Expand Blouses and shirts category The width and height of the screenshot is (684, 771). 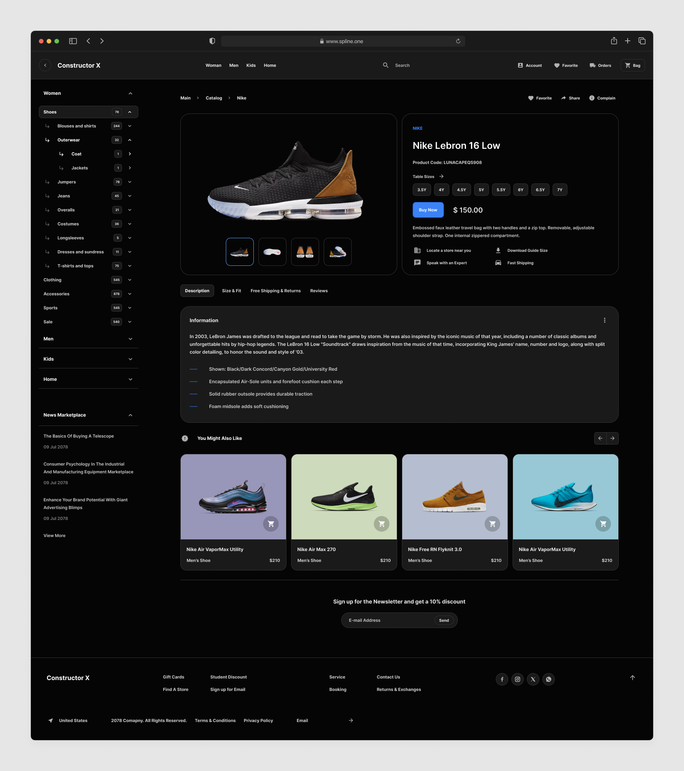click(x=130, y=126)
